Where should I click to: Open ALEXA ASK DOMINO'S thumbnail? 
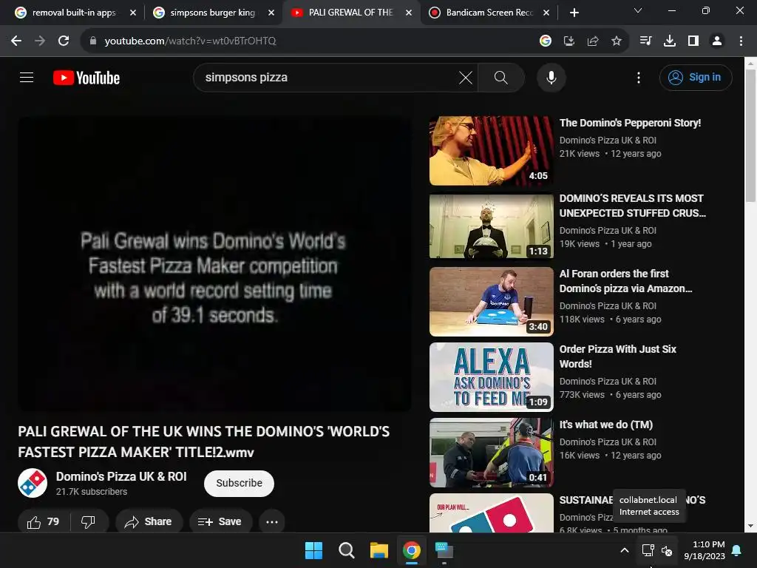click(x=492, y=377)
